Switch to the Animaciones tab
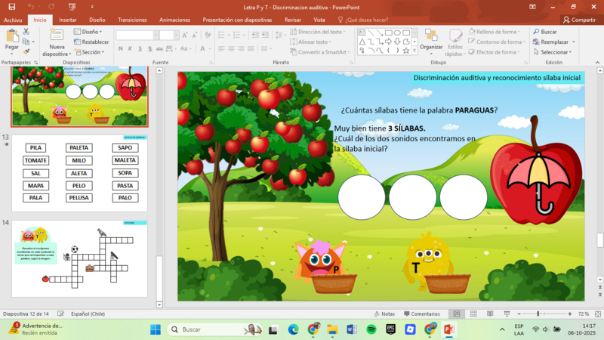Screen dimensions: 604x340 coord(175,20)
